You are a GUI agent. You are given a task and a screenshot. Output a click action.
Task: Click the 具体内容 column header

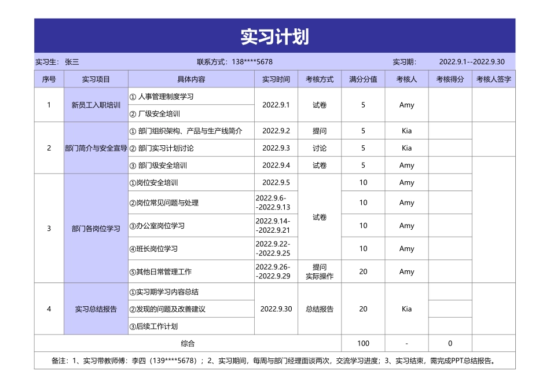tap(191, 79)
